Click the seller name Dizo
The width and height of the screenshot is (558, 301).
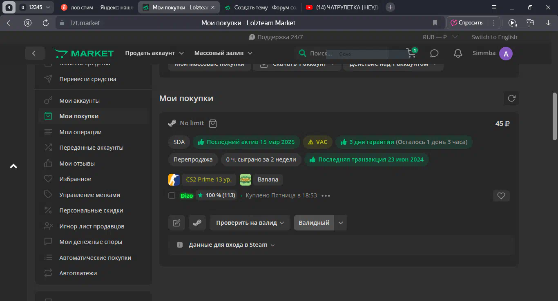187,196
